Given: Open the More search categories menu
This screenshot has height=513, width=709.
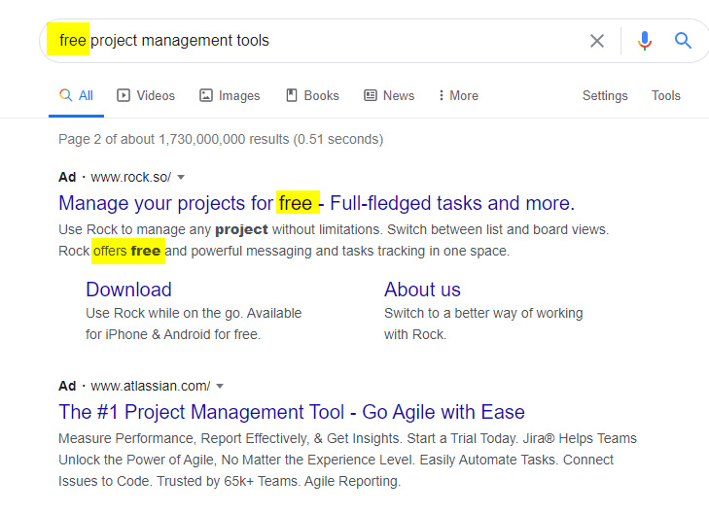Looking at the screenshot, I should click(458, 96).
